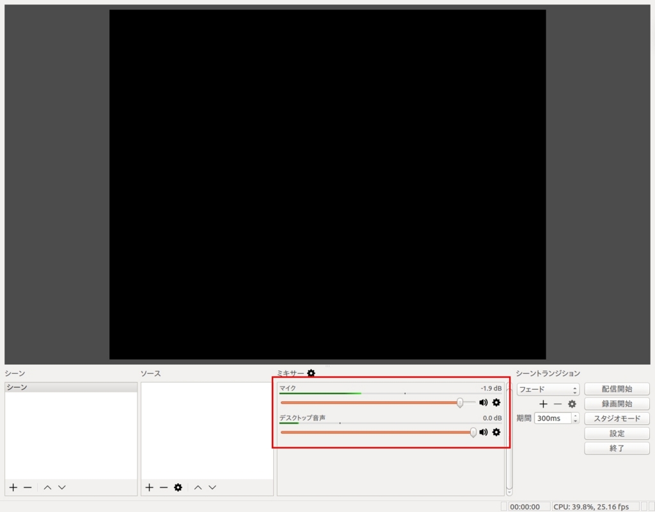
Task: Open 設定 settings button
Action: point(617,433)
